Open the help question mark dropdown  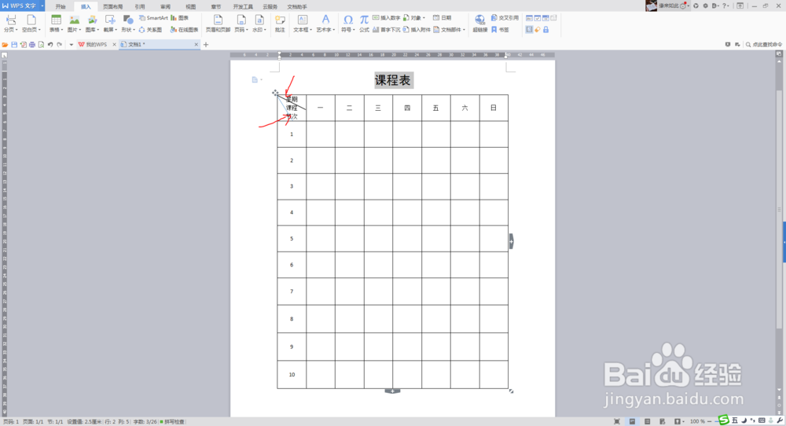(x=725, y=6)
